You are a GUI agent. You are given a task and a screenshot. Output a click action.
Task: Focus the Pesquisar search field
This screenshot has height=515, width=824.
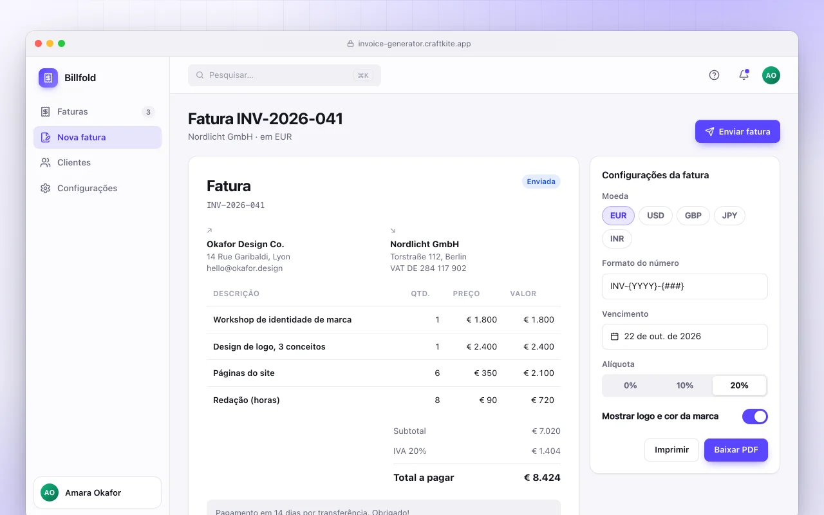285,75
